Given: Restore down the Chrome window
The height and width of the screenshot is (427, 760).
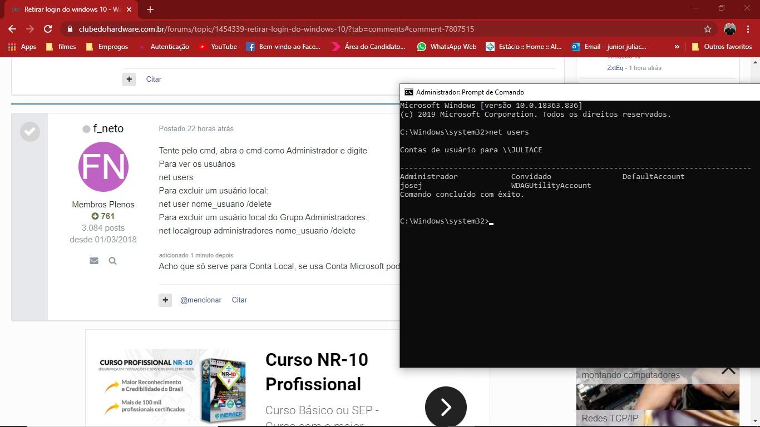Looking at the screenshot, I should [722, 8].
